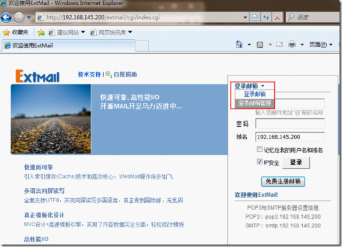
Task: Click the Compatibility View icon
Action: (255, 17)
